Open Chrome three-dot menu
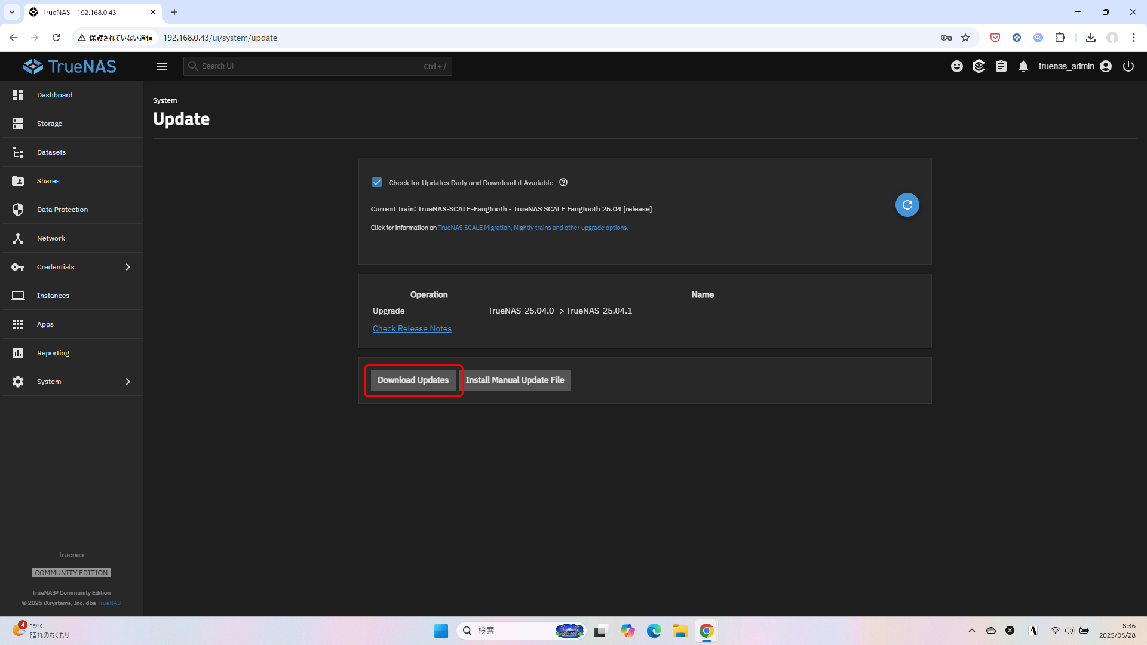Screen dimensions: 1147x645 1134,38
